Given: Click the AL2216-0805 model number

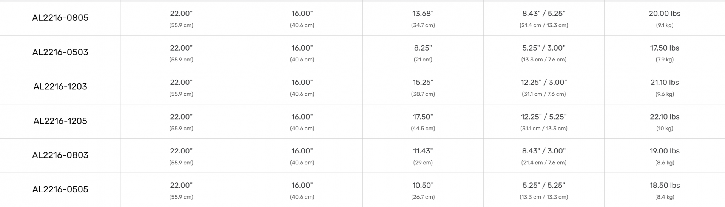Looking at the screenshot, I should [x=60, y=18].
